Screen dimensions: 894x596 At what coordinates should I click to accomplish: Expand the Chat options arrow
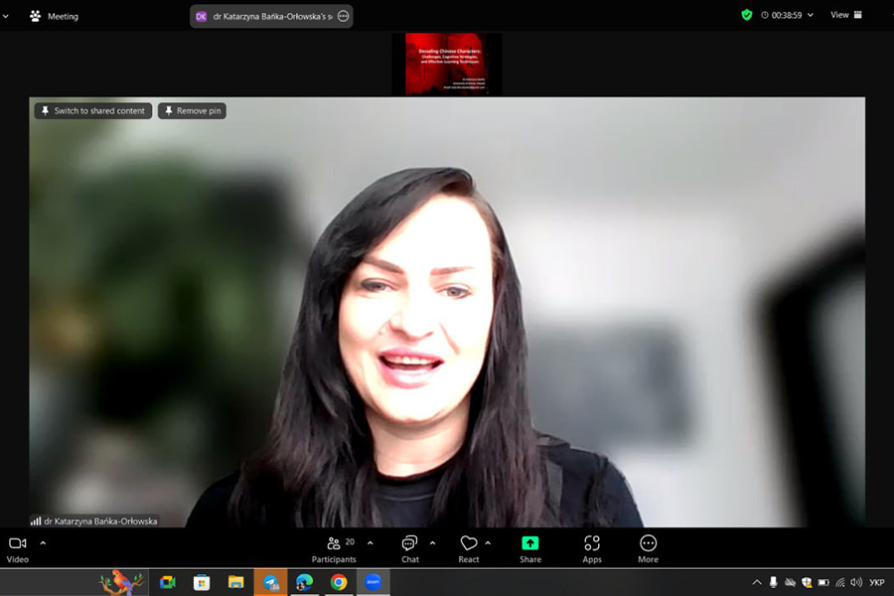pyautogui.click(x=432, y=543)
